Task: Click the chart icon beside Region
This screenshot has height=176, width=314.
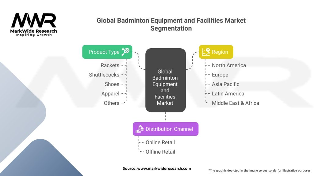Action: click(206, 52)
